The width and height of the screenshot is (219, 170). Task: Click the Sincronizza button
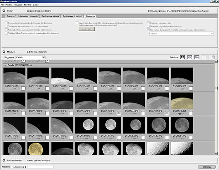pos(87,29)
